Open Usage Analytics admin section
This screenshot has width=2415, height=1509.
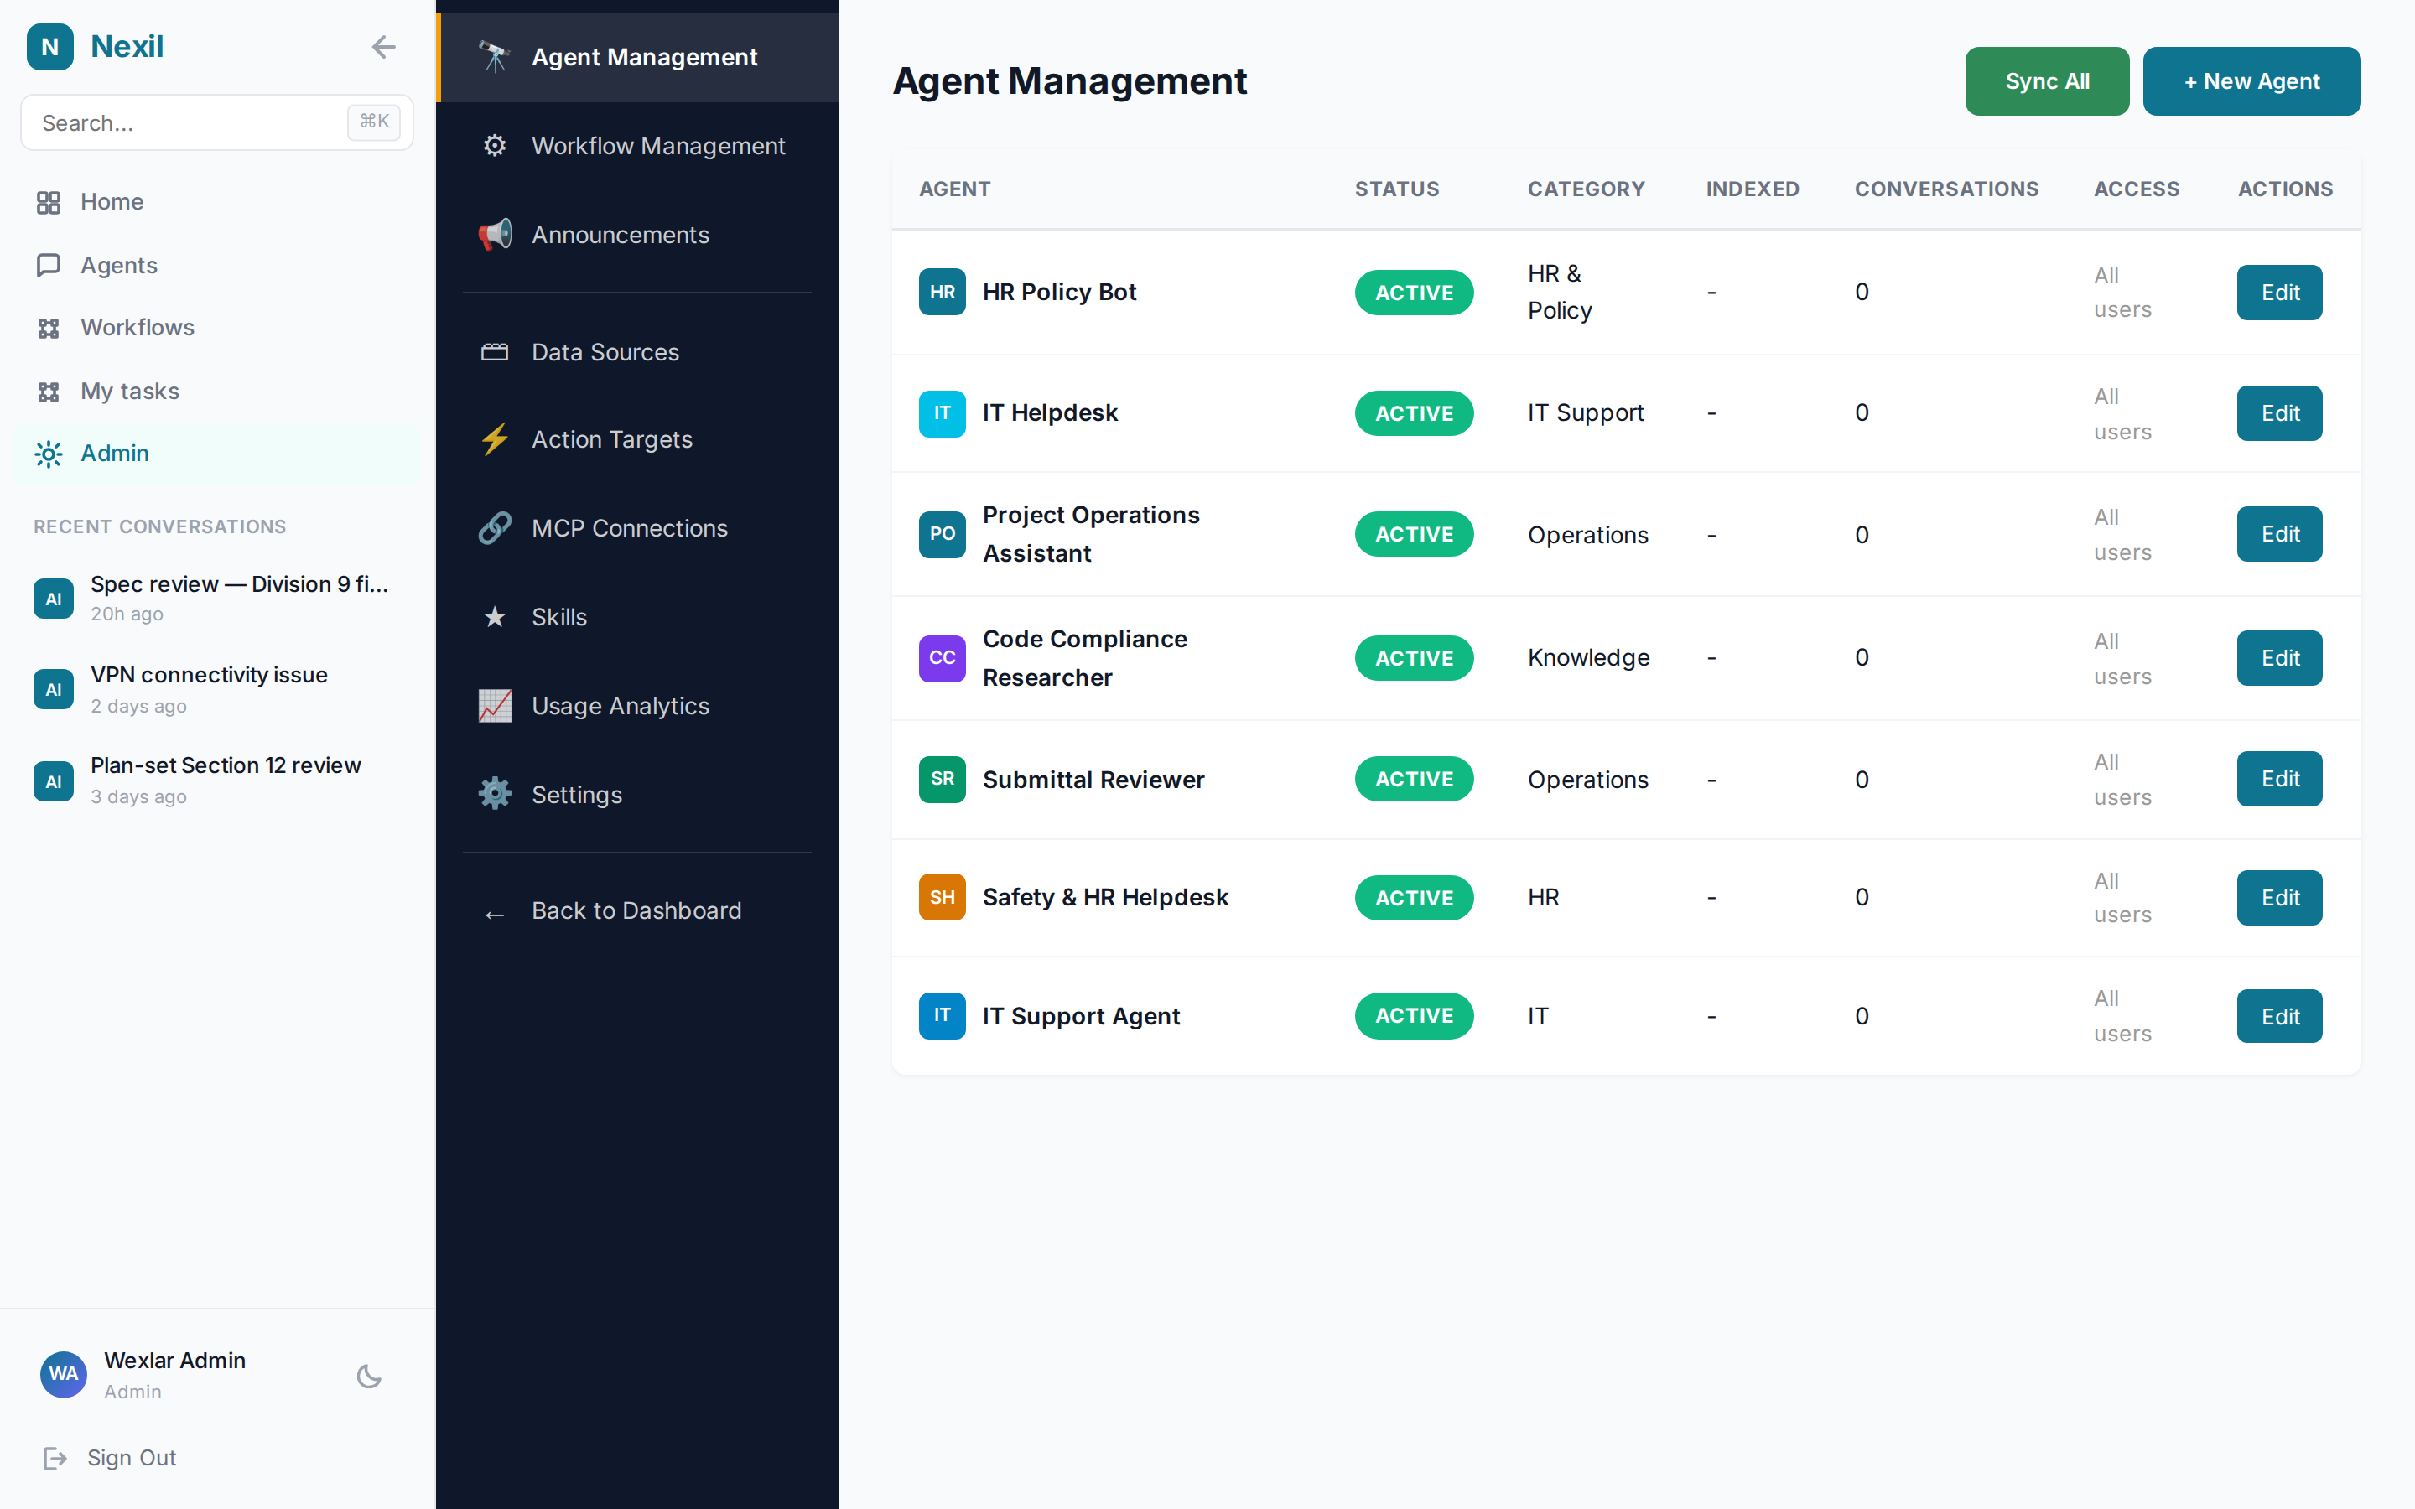[637, 706]
